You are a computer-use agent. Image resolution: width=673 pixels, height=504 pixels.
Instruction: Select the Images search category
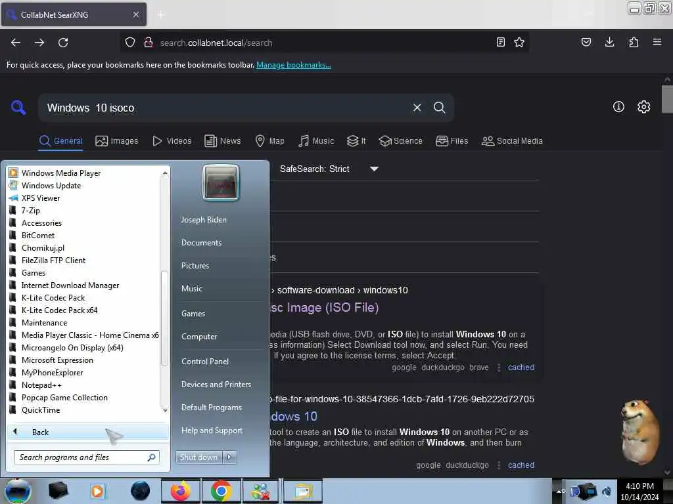pyautogui.click(x=117, y=141)
